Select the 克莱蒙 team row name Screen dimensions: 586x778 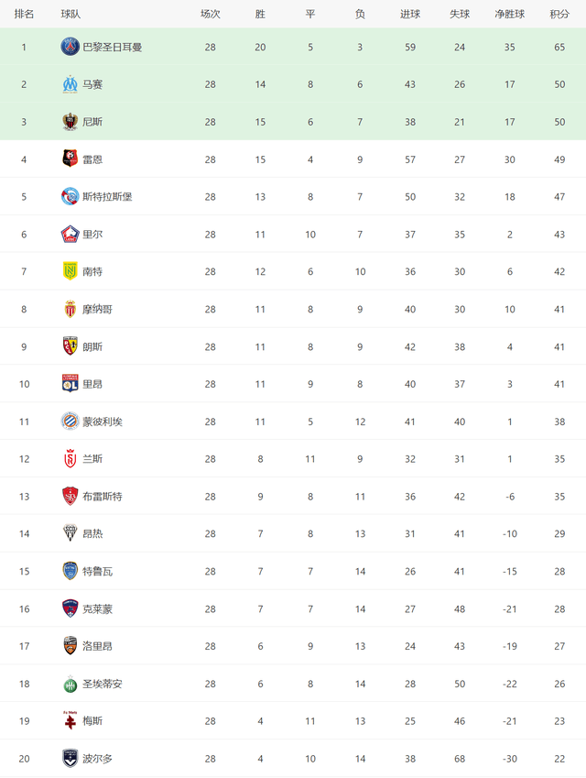97,608
